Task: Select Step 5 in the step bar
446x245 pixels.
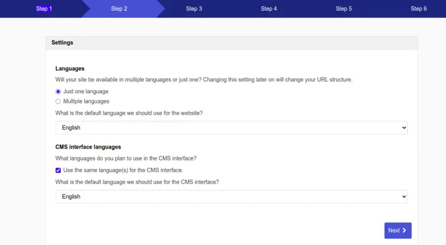Action: (344, 9)
